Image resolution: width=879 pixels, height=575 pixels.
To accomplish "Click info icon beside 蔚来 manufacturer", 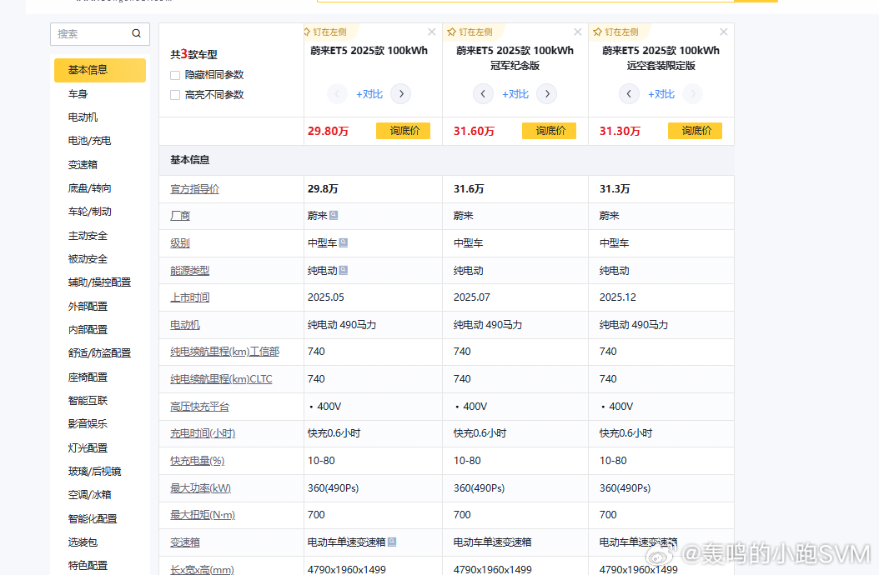I will tap(334, 215).
